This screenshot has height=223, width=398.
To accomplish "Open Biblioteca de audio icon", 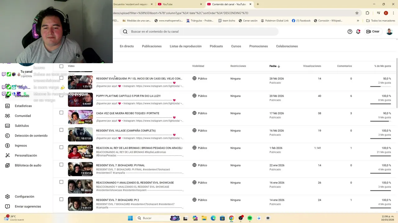I will point(7,165).
